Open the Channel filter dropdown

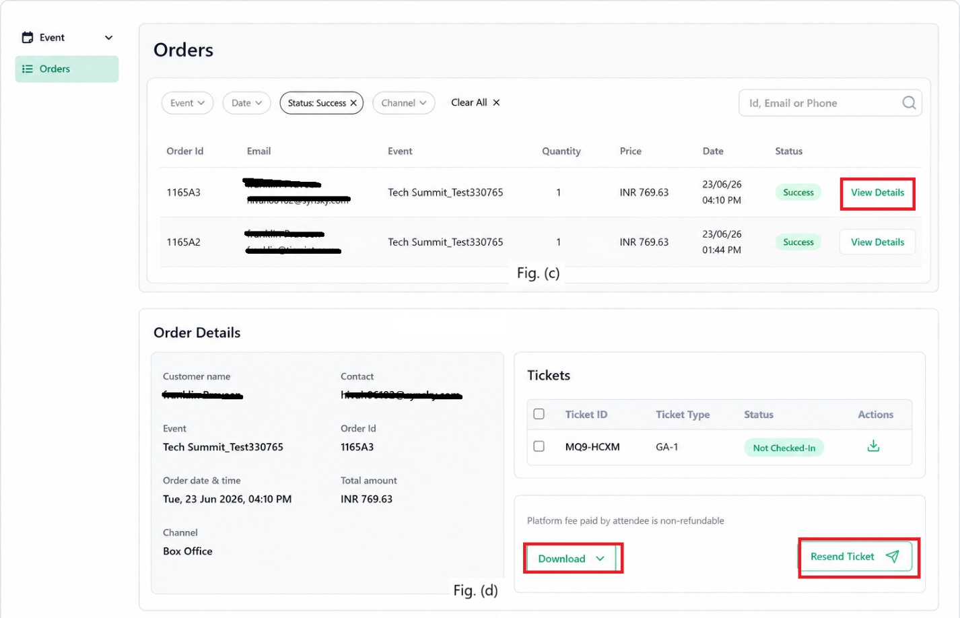(404, 103)
